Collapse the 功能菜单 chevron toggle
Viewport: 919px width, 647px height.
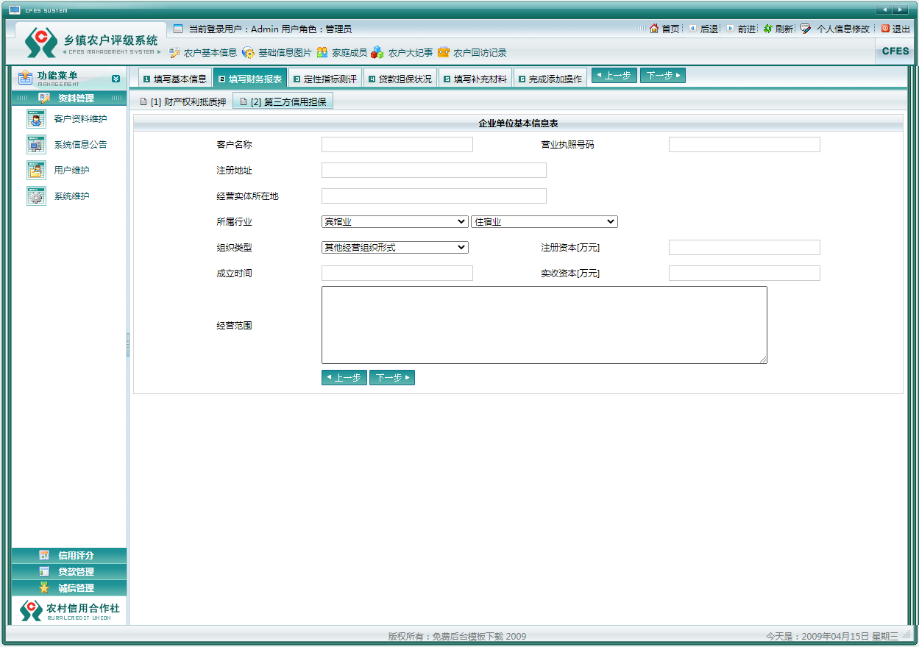(116, 78)
